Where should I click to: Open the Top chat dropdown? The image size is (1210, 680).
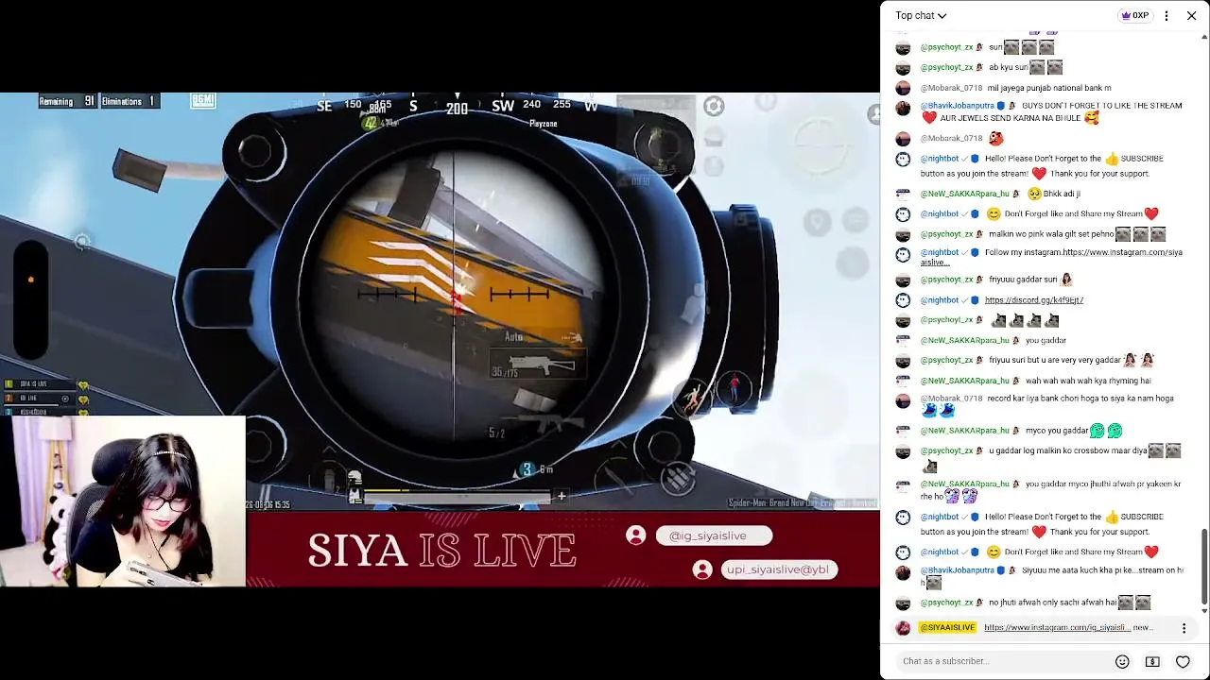(x=921, y=15)
